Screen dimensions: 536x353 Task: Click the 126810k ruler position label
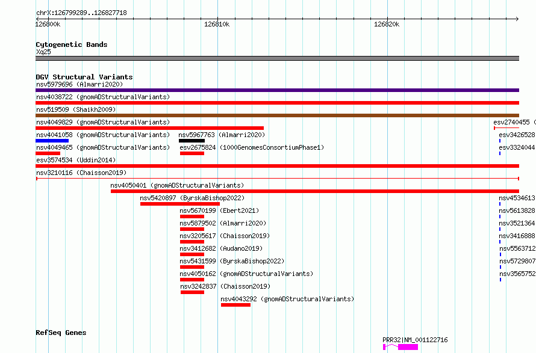click(x=217, y=24)
